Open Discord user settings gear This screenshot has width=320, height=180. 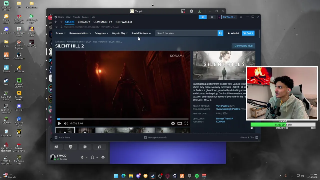tap(103, 157)
